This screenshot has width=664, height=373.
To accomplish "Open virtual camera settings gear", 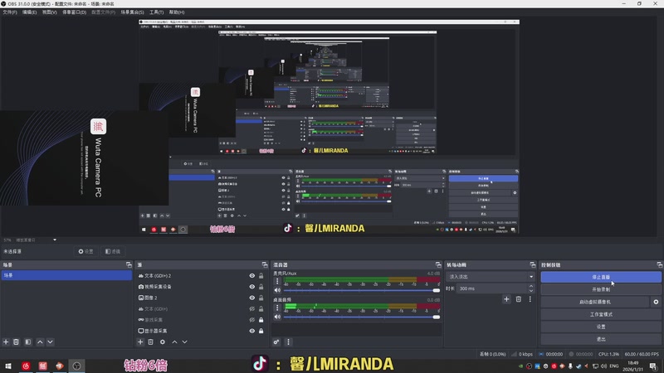I will (x=656, y=302).
